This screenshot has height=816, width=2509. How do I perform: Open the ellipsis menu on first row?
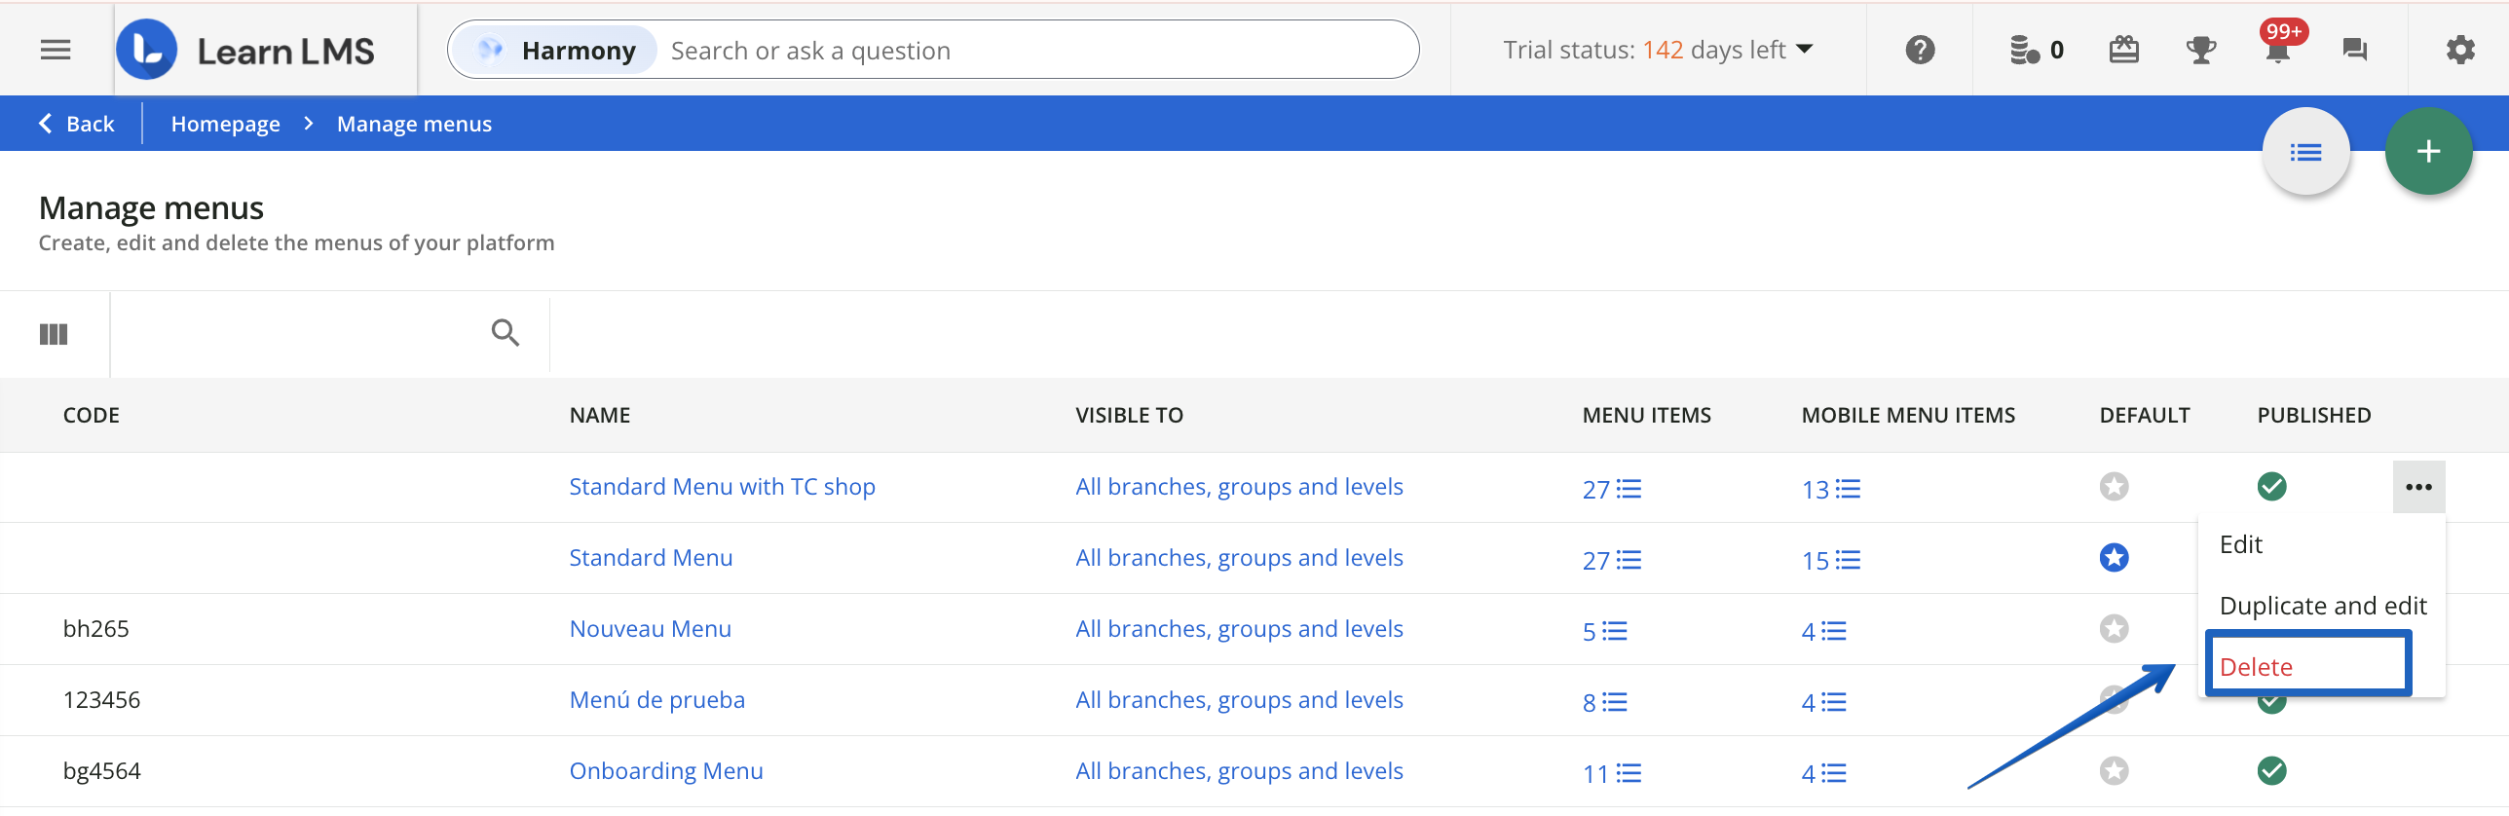(2418, 487)
